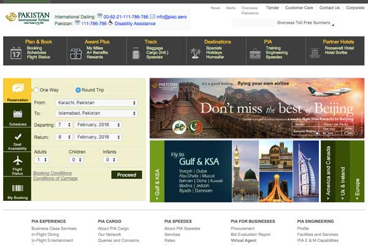The height and width of the screenshot is (245, 368).
Task: Open Conditions of Carriage link
Action: point(55,178)
